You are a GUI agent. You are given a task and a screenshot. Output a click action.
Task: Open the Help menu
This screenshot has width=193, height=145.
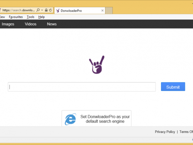pos(41,17)
